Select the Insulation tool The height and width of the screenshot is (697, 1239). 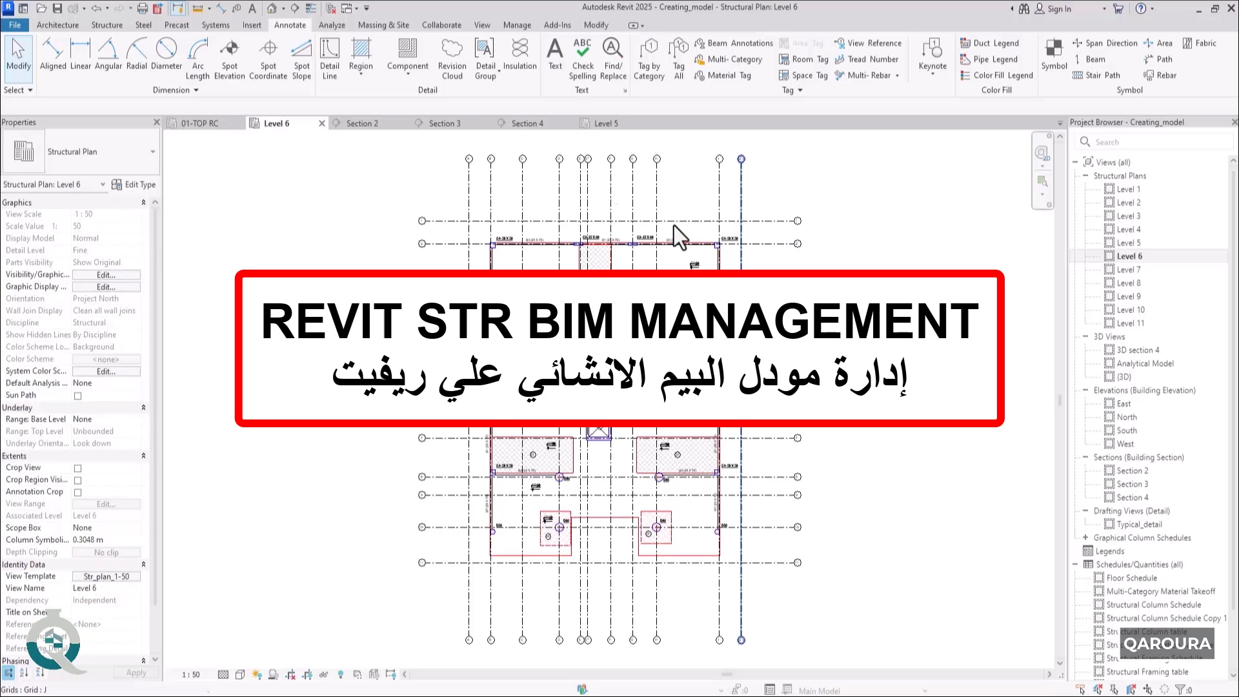pos(519,54)
